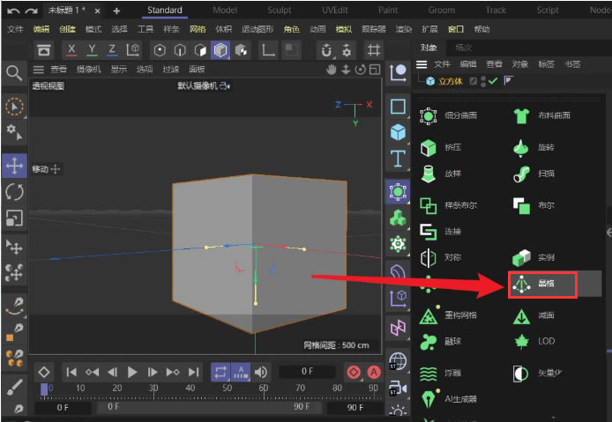Add a 布尔 boolean object

click(x=534, y=205)
